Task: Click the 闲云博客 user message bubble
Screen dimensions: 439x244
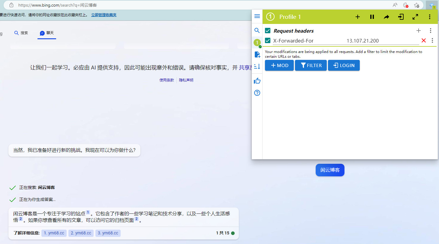Action: click(x=330, y=170)
